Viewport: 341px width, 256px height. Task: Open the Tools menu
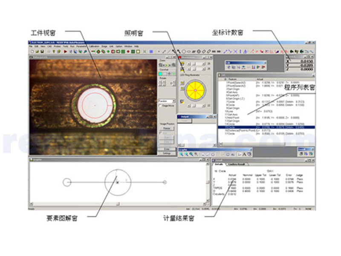click(x=66, y=46)
